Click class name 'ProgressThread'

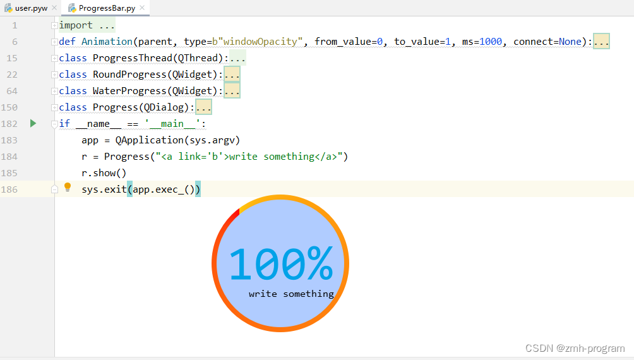point(132,58)
